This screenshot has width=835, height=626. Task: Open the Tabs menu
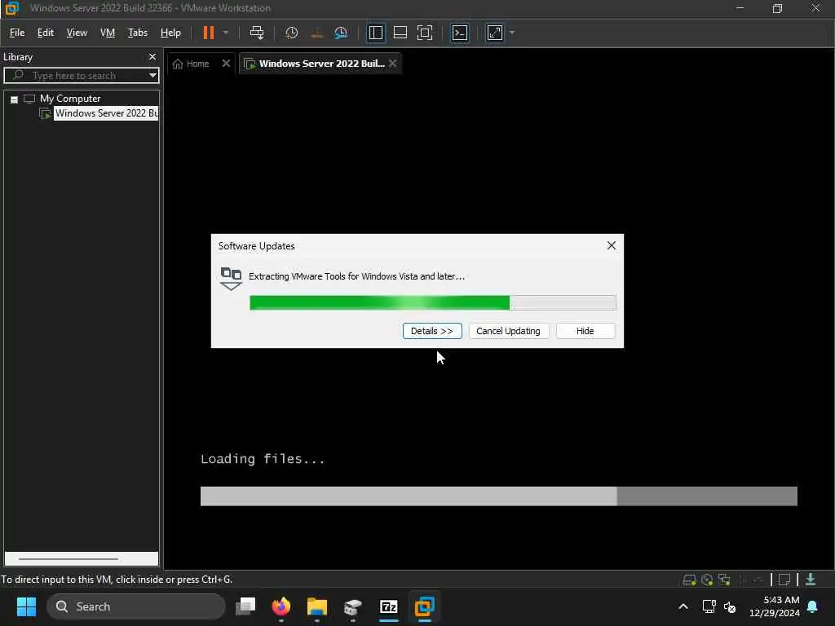point(137,33)
